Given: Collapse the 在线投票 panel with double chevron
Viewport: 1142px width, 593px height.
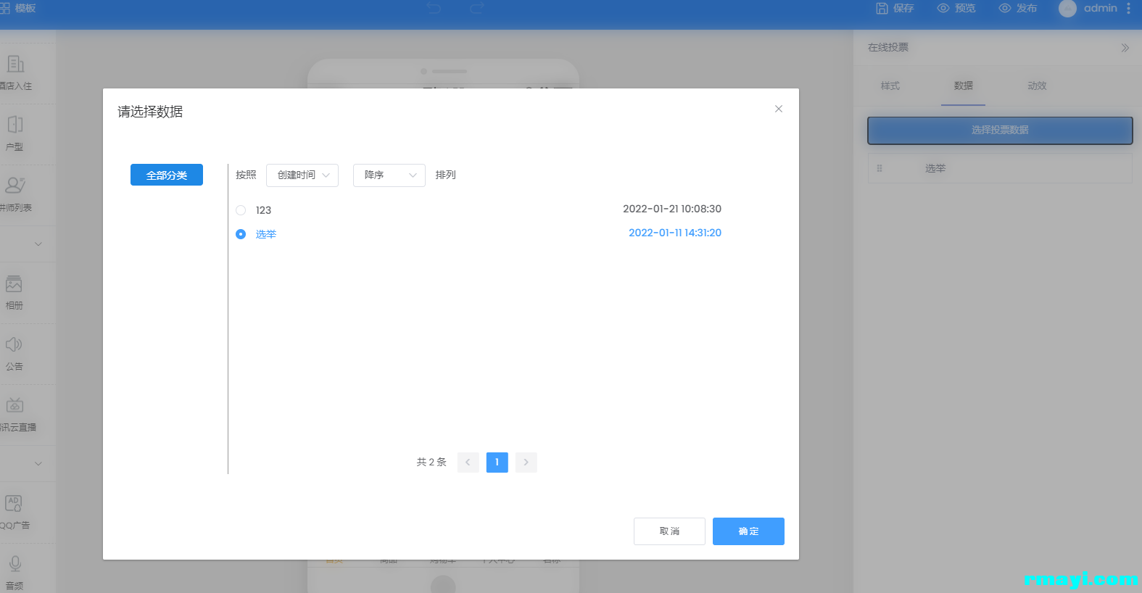Looking at the screenshot, I should [1125, 48].
